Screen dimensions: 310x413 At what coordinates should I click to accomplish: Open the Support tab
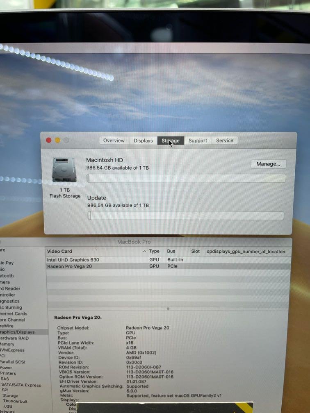198,141
